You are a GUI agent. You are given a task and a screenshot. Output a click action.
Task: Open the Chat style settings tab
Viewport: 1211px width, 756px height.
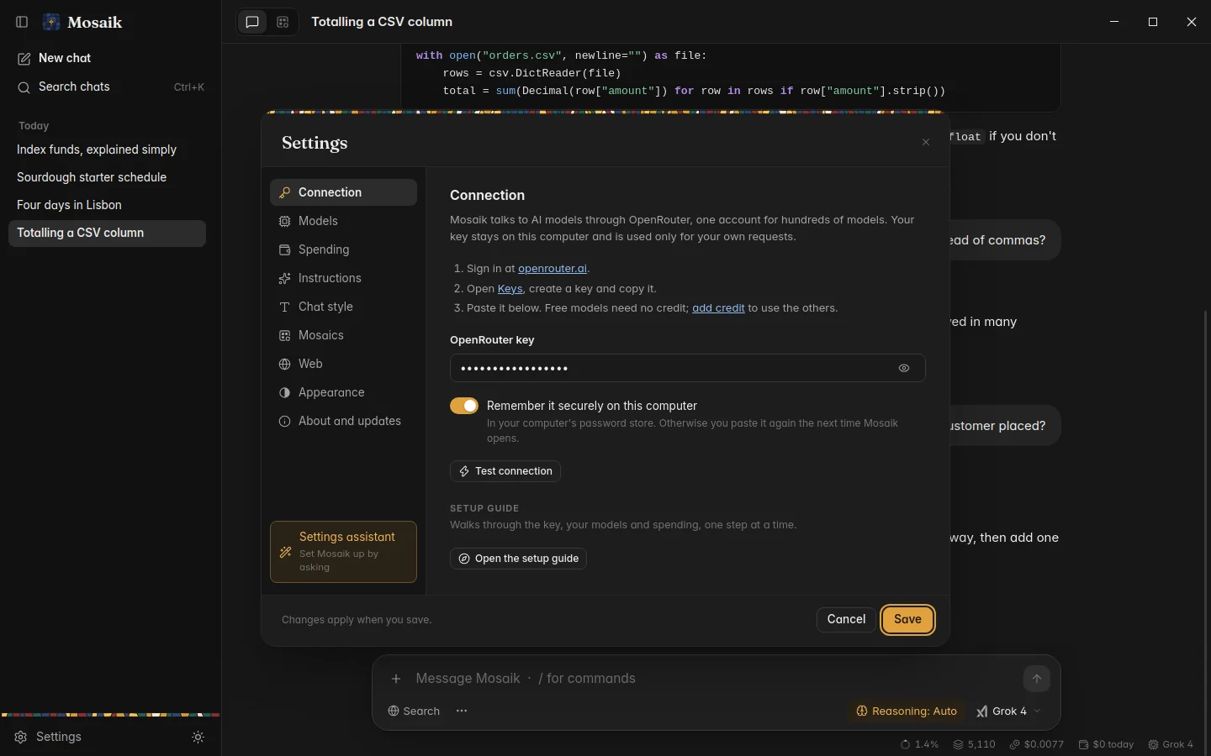pos(343,307)
